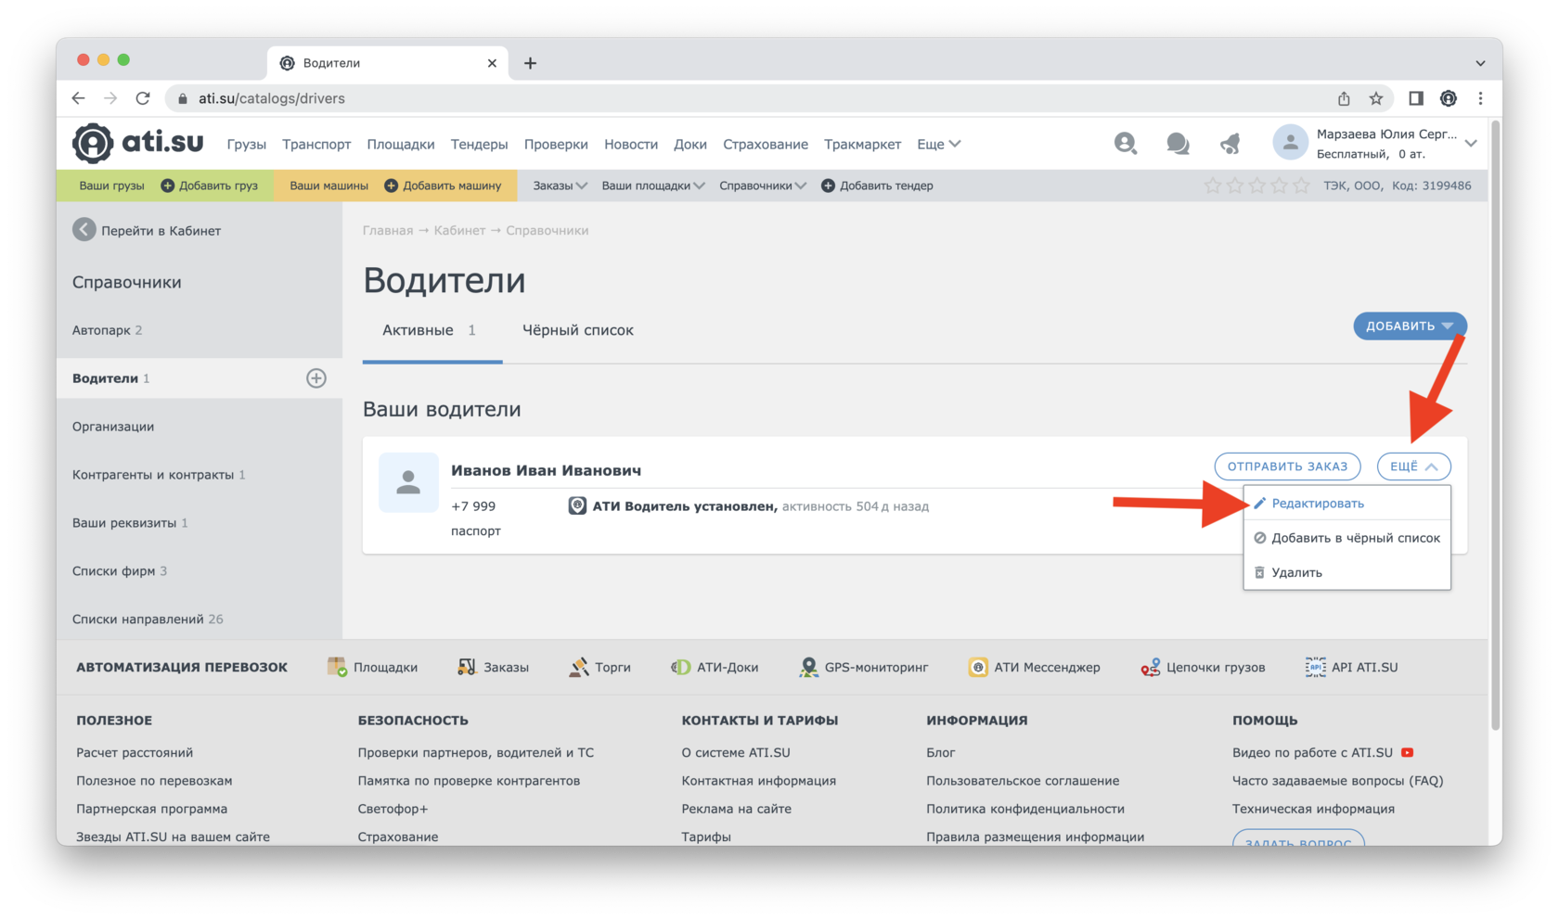Click the Торги gavel icon
This screenshot has width=1559, height=920.
[578, 667]
